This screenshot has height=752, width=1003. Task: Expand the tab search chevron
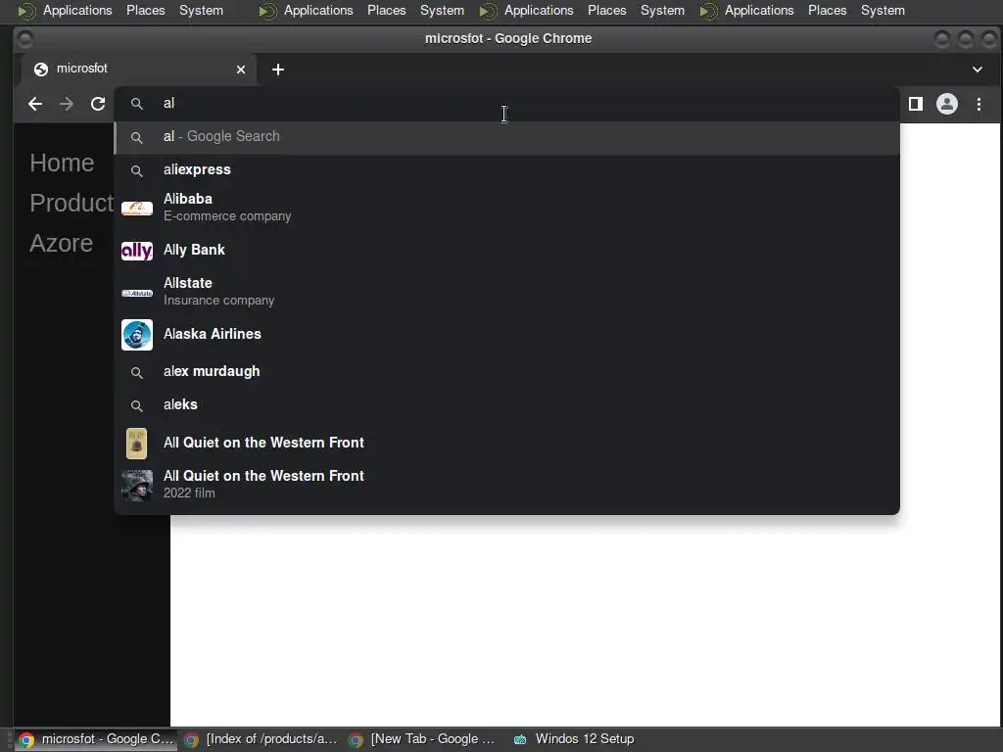977,70
